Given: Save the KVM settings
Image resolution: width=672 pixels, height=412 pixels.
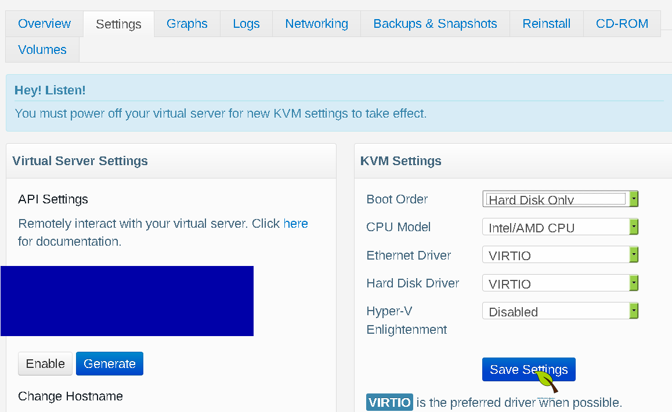Looking at the screenshot, I should [528, 369].
